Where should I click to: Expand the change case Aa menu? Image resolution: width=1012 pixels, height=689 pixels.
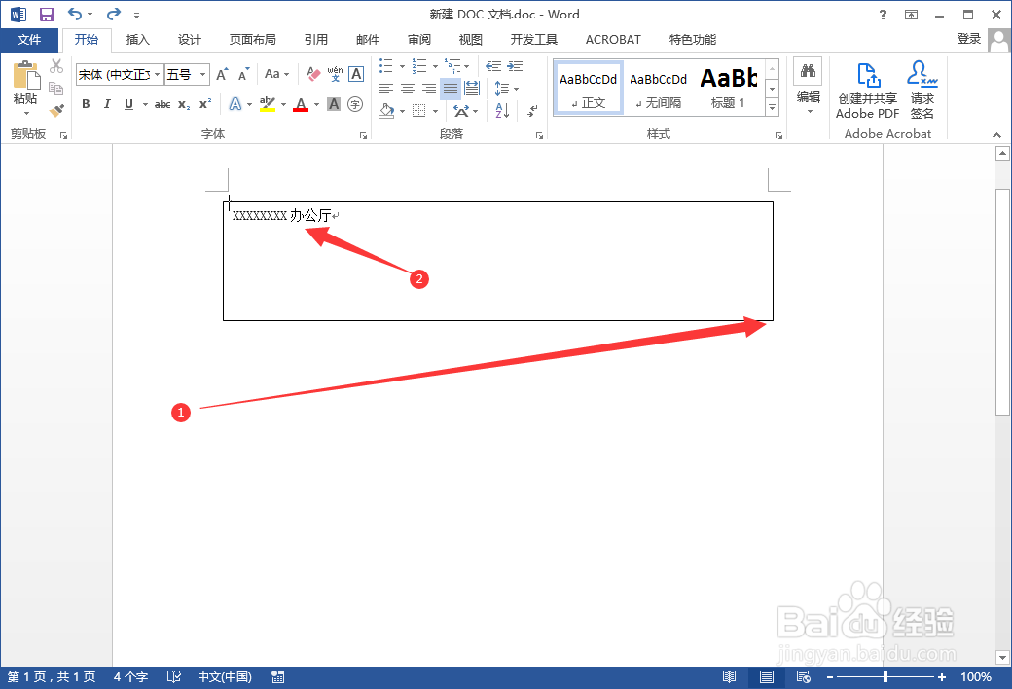pyautogui.click(x=277, y=74)
